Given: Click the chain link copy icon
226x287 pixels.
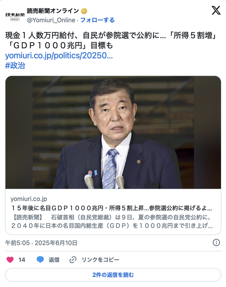Looking at the screenshot, I should click(73, 260).
